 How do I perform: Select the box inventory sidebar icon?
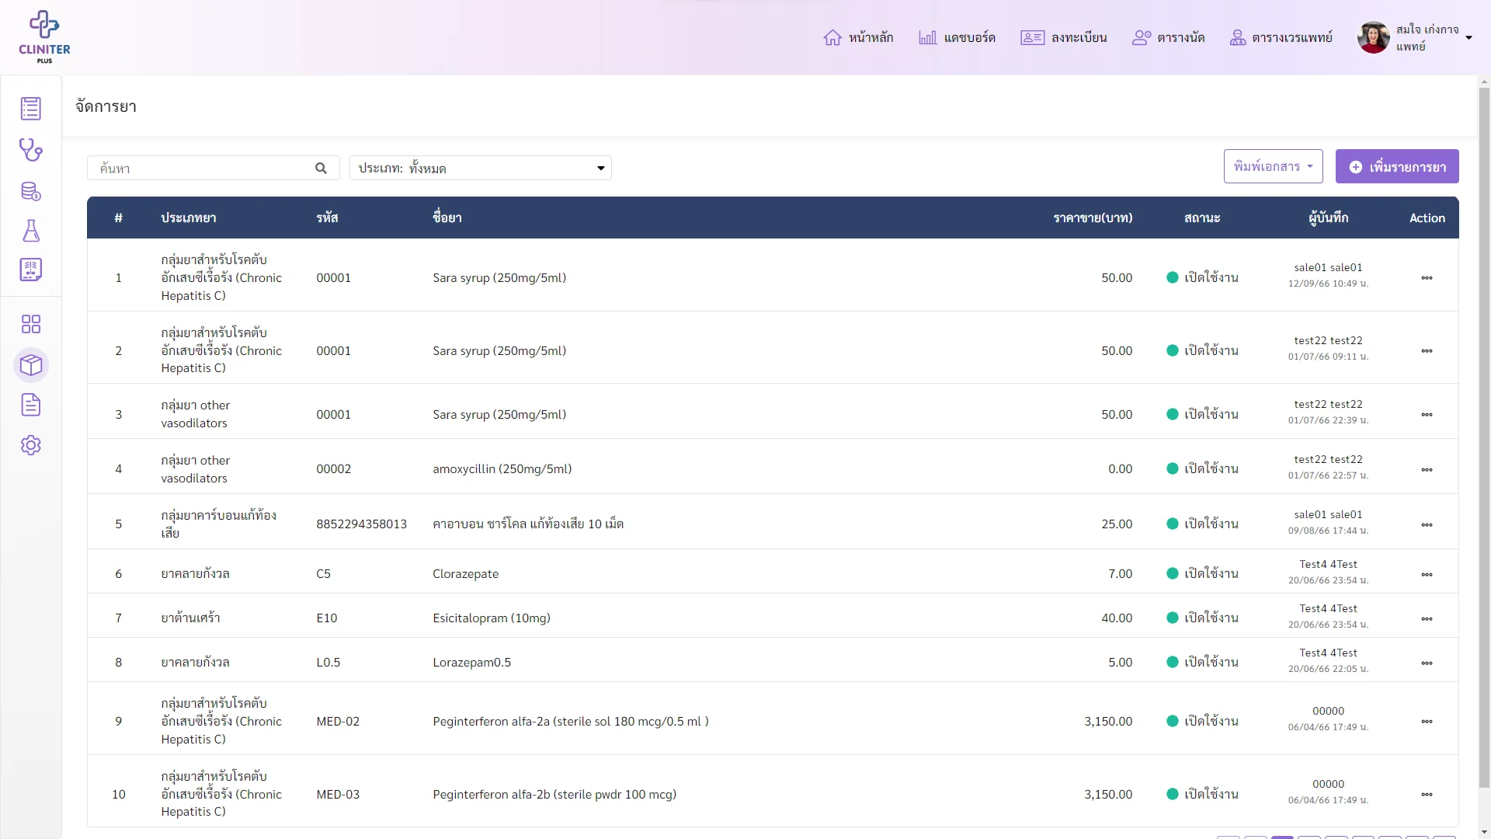point(31,364)
